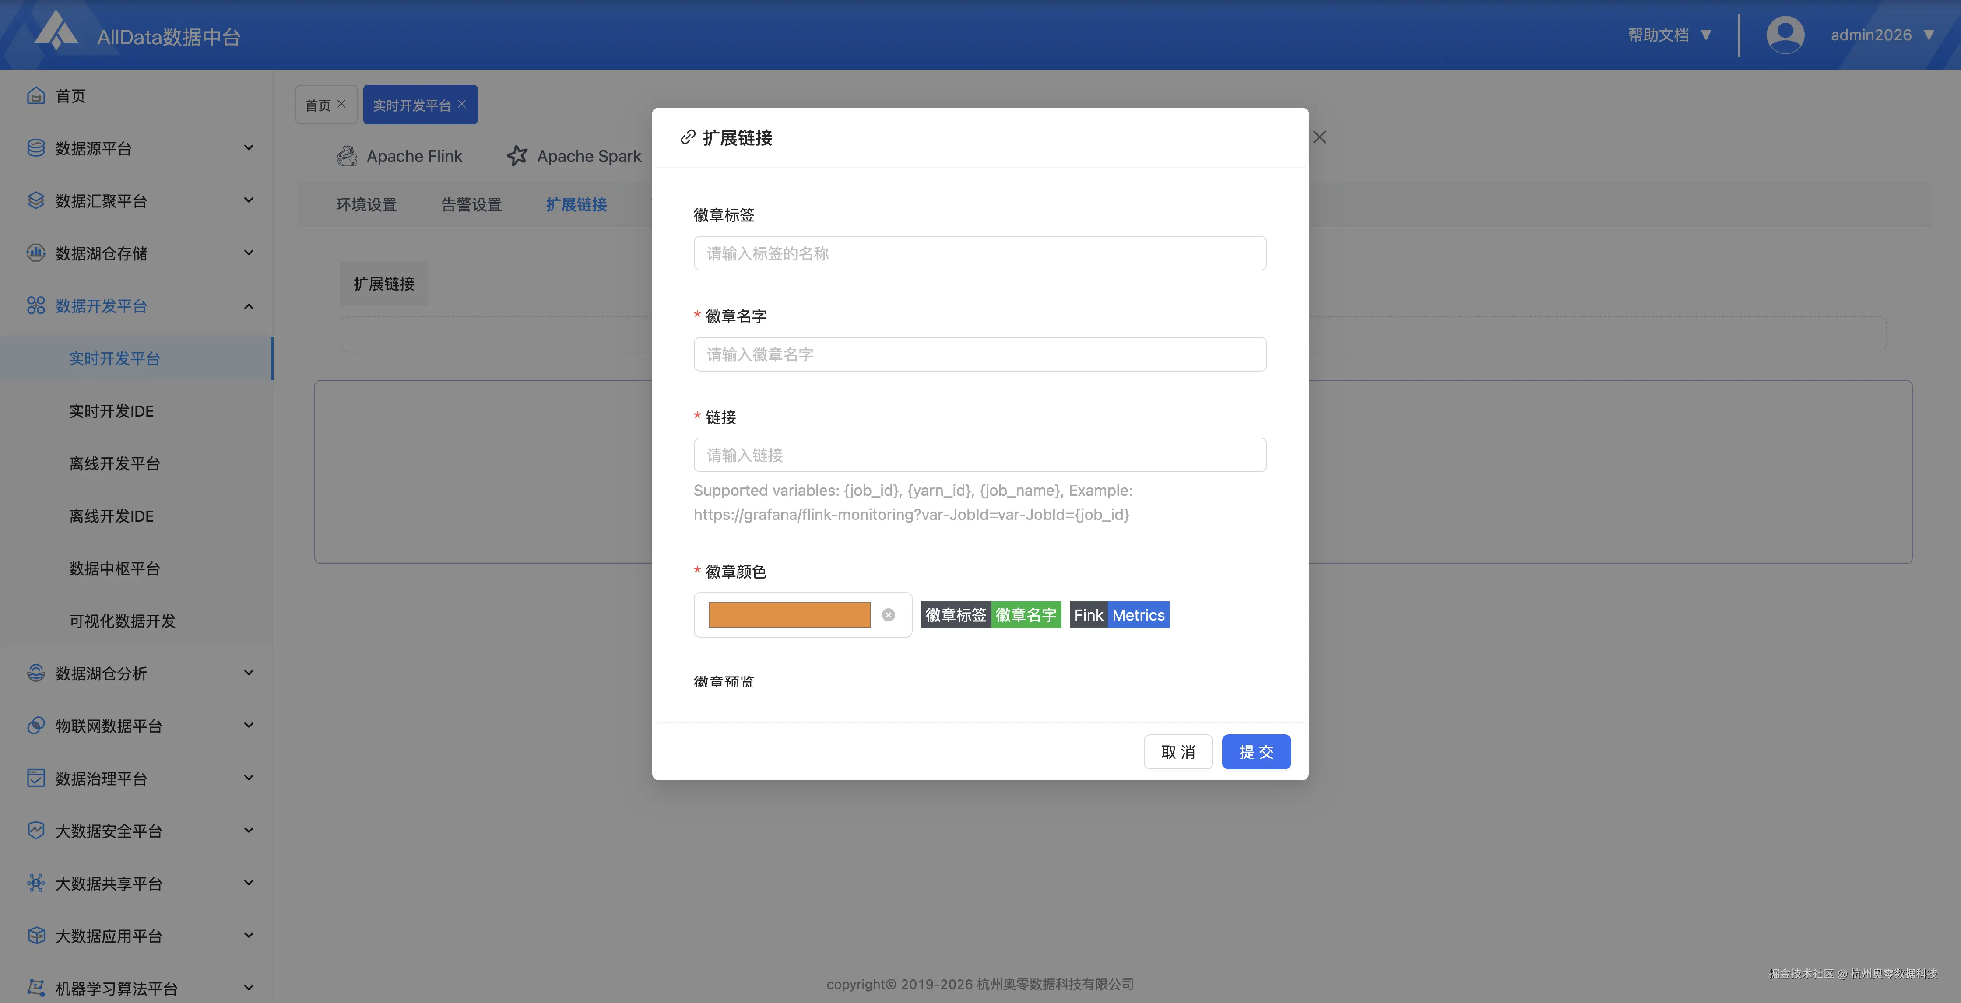Viewport: 1961px width, 1003px height.
Task: Expand the 数据治理平台 menu chevron
Action: (249, 778)
